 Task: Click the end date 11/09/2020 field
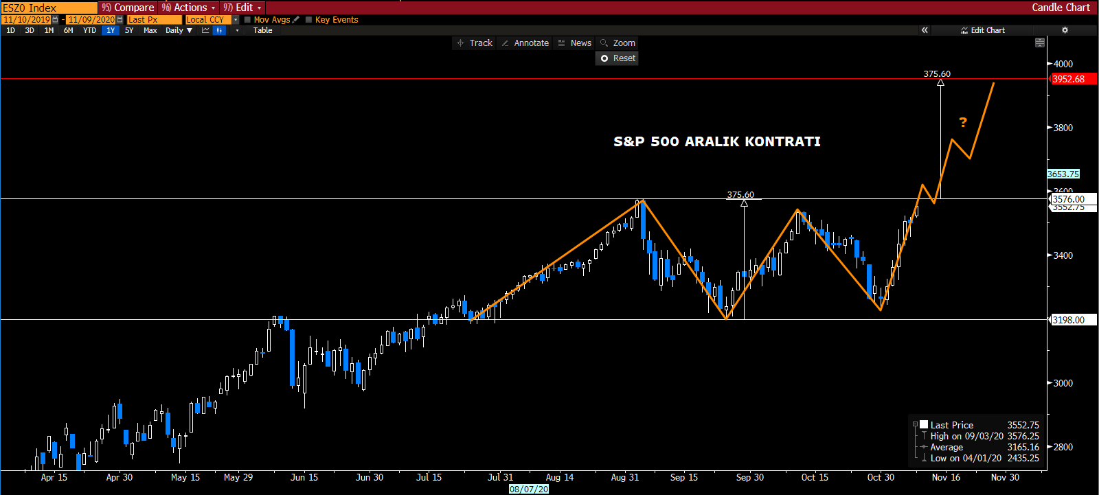click(x=91, y=20)
